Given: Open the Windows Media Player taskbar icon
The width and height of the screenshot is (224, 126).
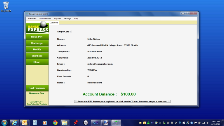Looking at the screenshot, I should click(45, 123).
